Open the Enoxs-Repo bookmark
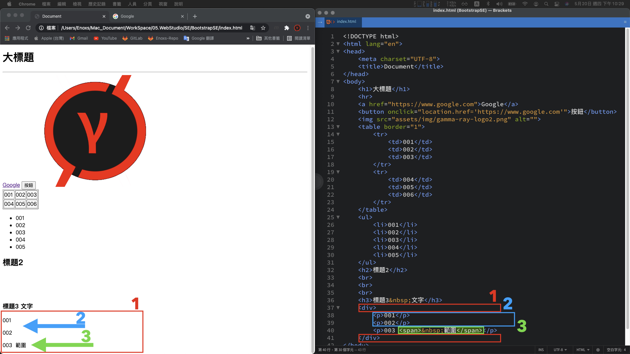The height and width of the screenshot is (354, 630). (163, 38)
